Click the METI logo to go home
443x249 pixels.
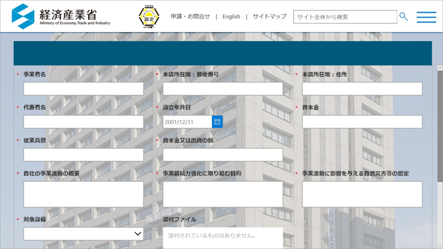click(60, 16)
